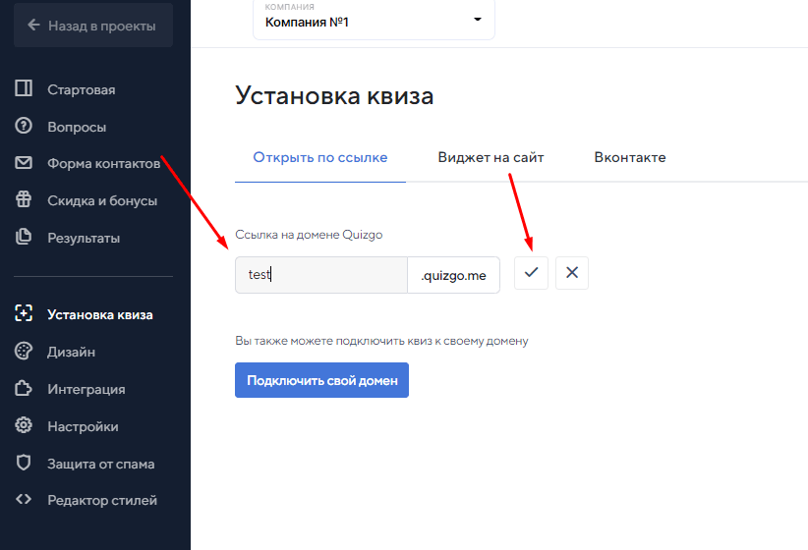Go back via Назад в проекты button

pyautogui.click(x=92, y=26)
